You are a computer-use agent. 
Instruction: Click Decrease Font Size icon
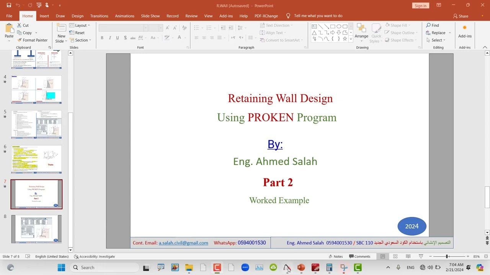pos(175,28)
